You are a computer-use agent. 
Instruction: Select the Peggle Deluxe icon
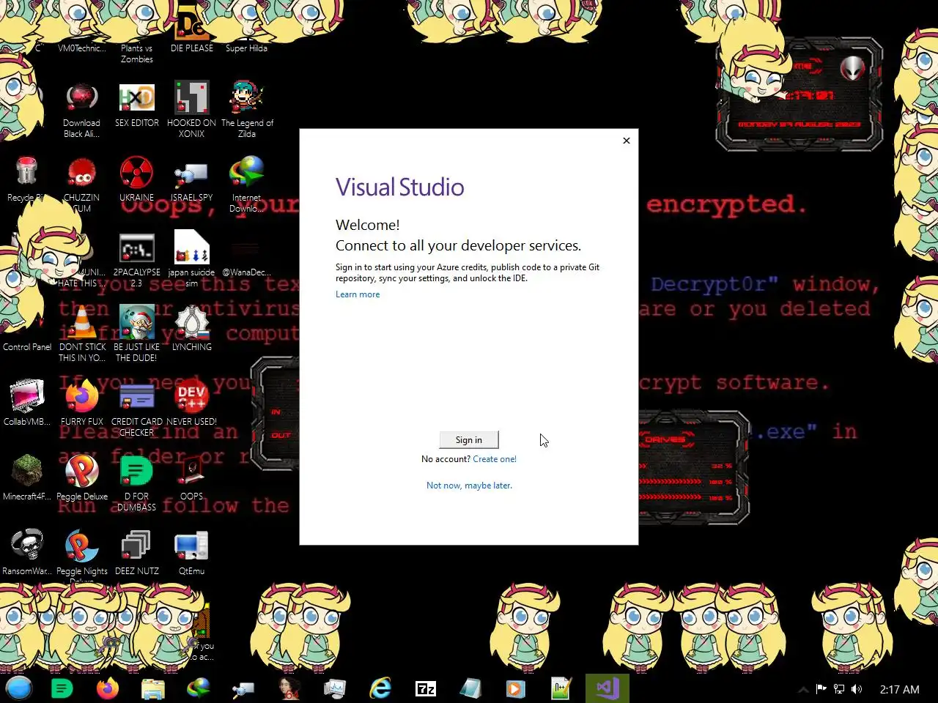[82, 477]
